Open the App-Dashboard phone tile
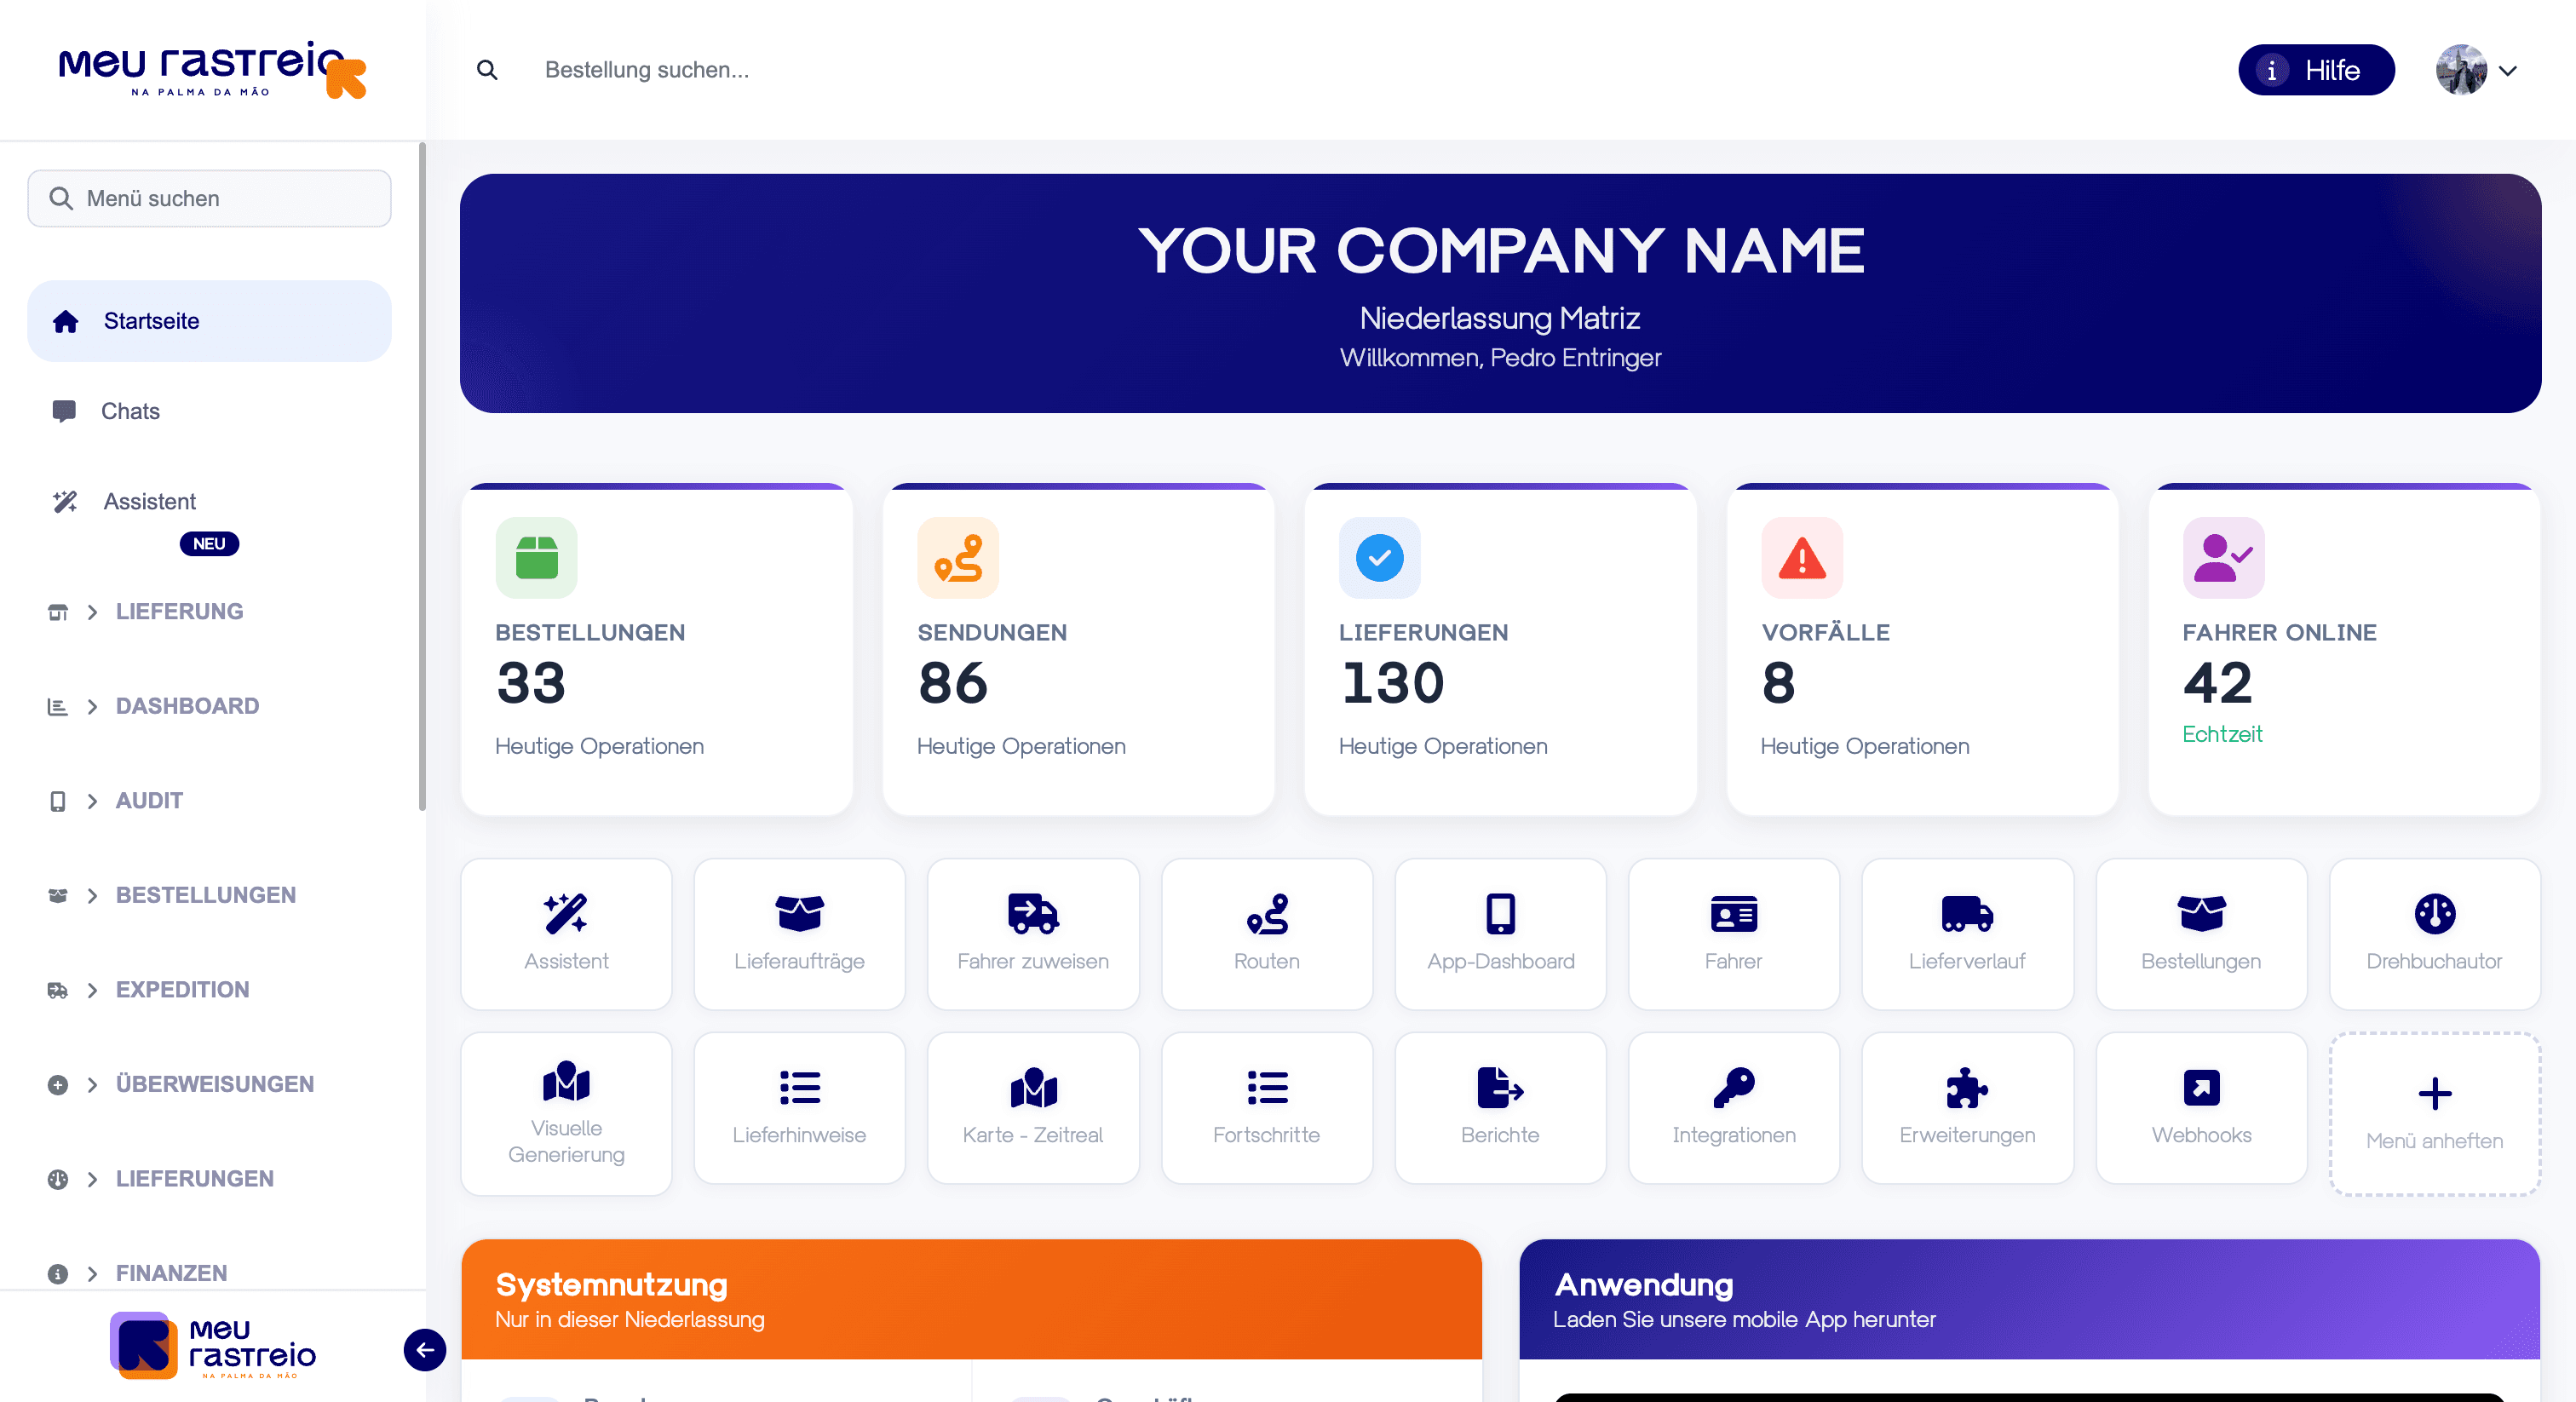The width and height of the screenshot is (2576, 1402). coord(1500,934)
